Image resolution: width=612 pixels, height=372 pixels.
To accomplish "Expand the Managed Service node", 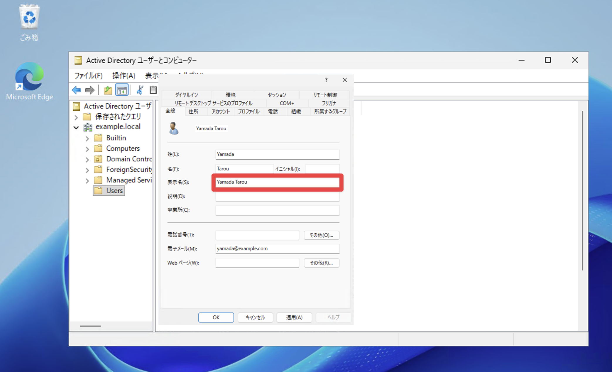I will pos(87,181).
